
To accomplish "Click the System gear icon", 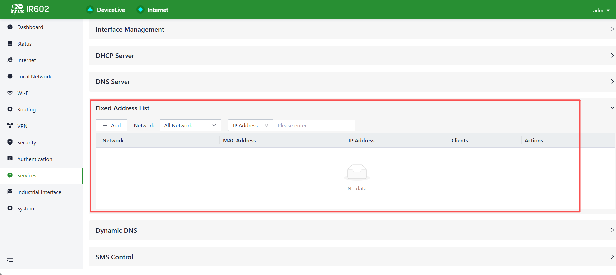I will pyautogui.click(x=10, y=208).
